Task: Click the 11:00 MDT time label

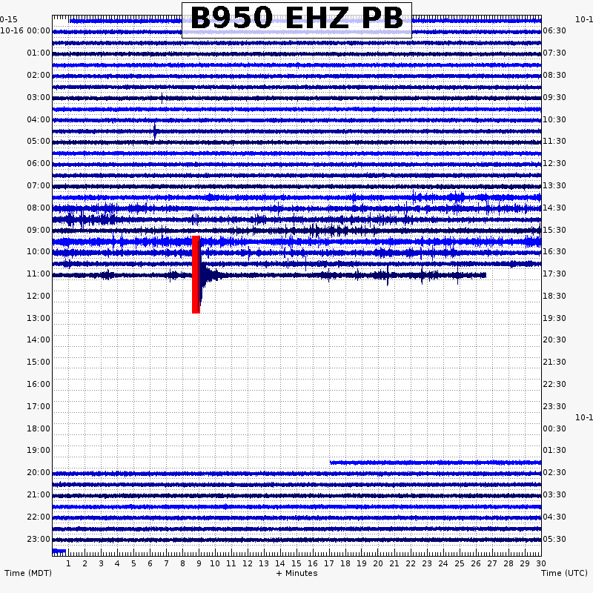Action: (x=39, y=274)
